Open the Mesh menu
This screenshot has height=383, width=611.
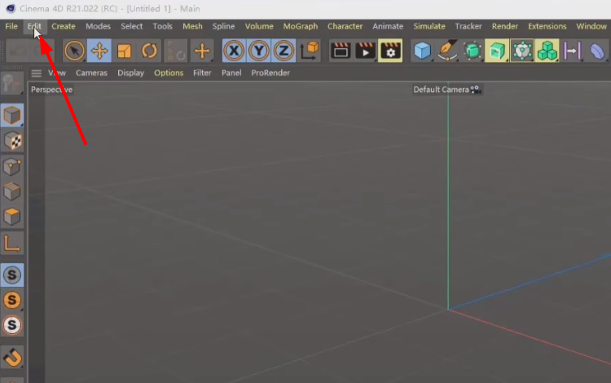192,26
